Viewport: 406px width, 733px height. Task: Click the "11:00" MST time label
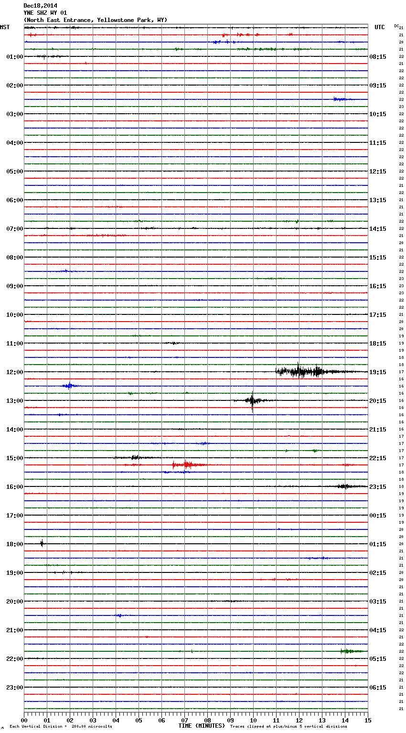(15, 344)
